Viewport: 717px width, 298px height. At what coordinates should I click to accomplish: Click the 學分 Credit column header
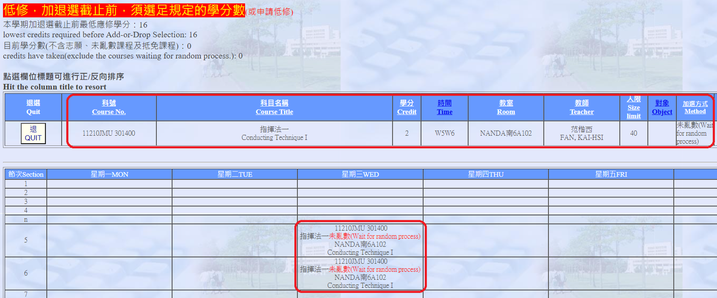tap(407, 108)
